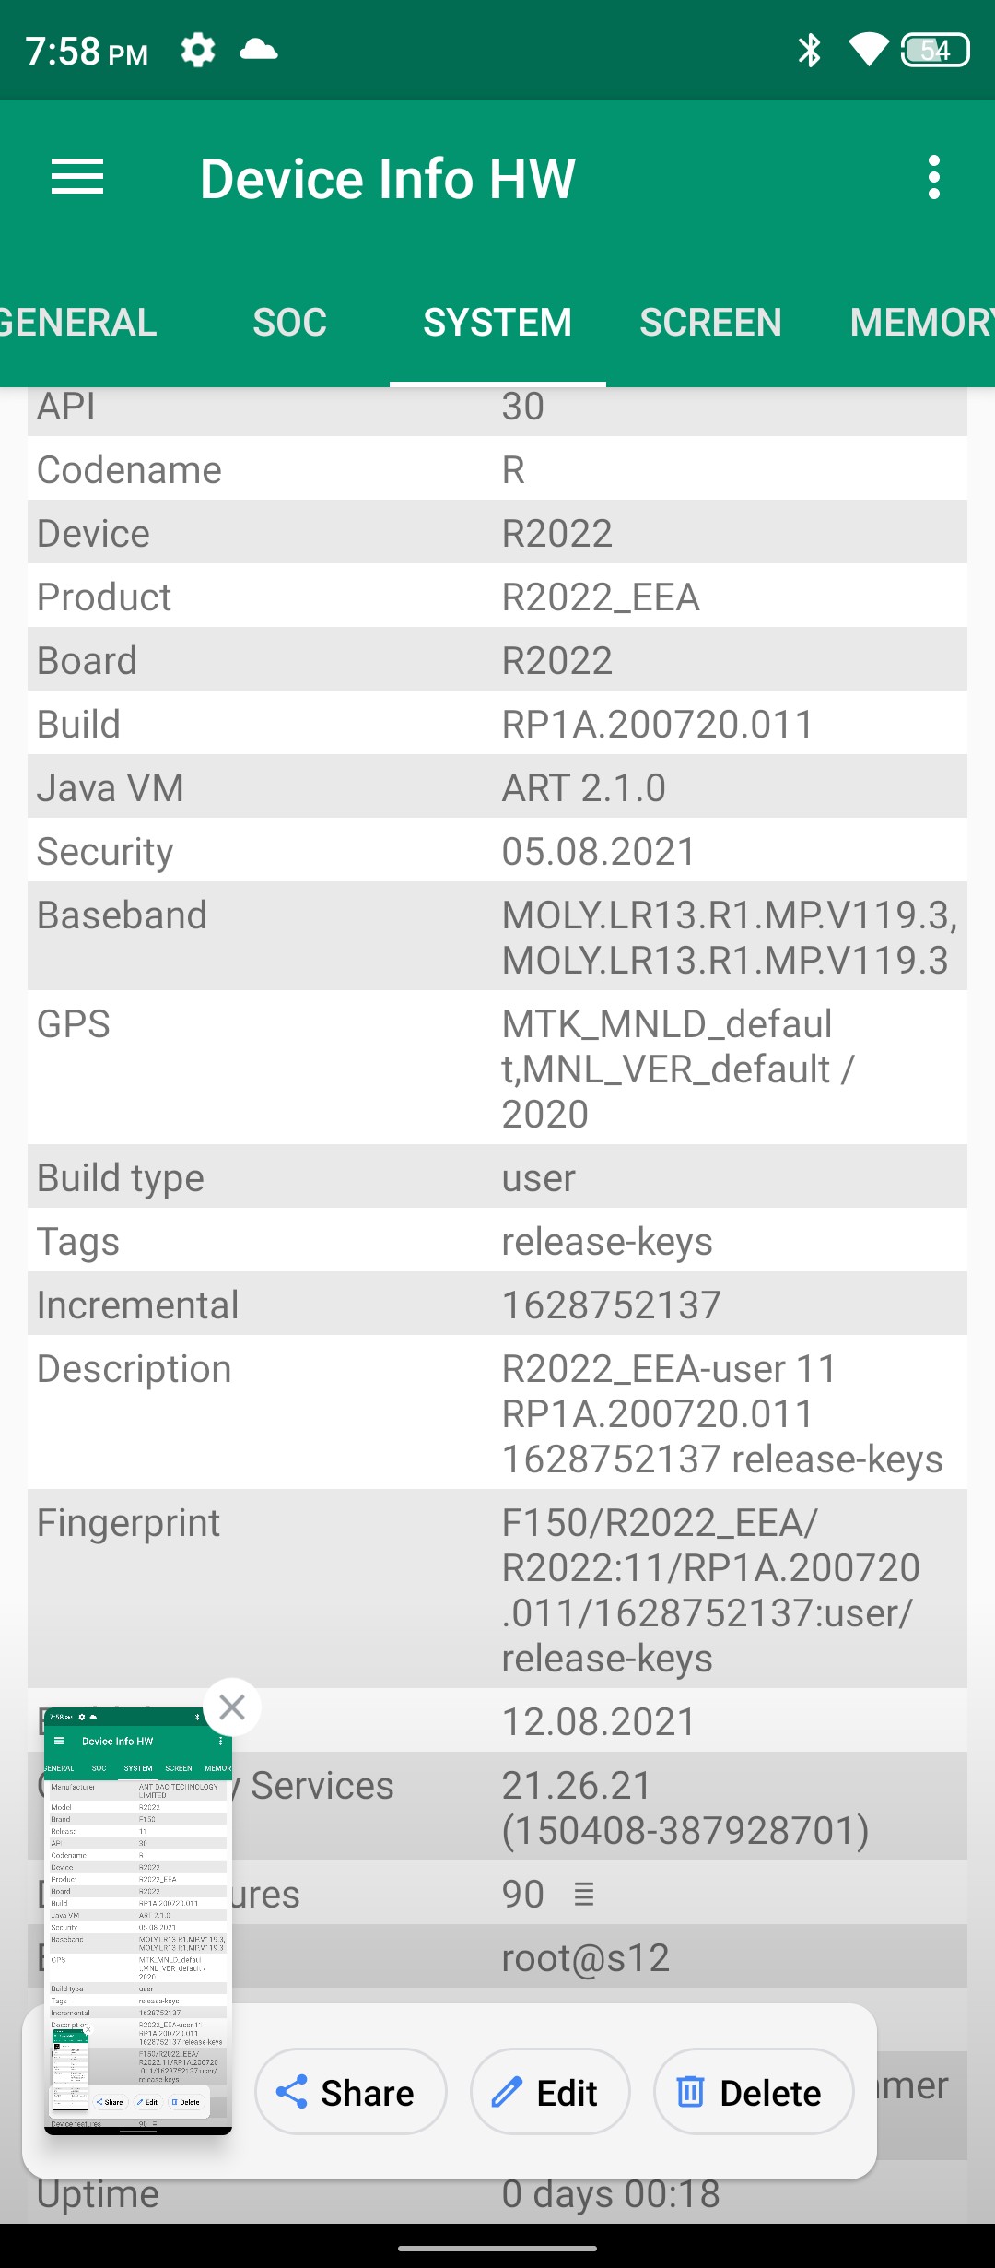Tap the Baseband version row

497,937
